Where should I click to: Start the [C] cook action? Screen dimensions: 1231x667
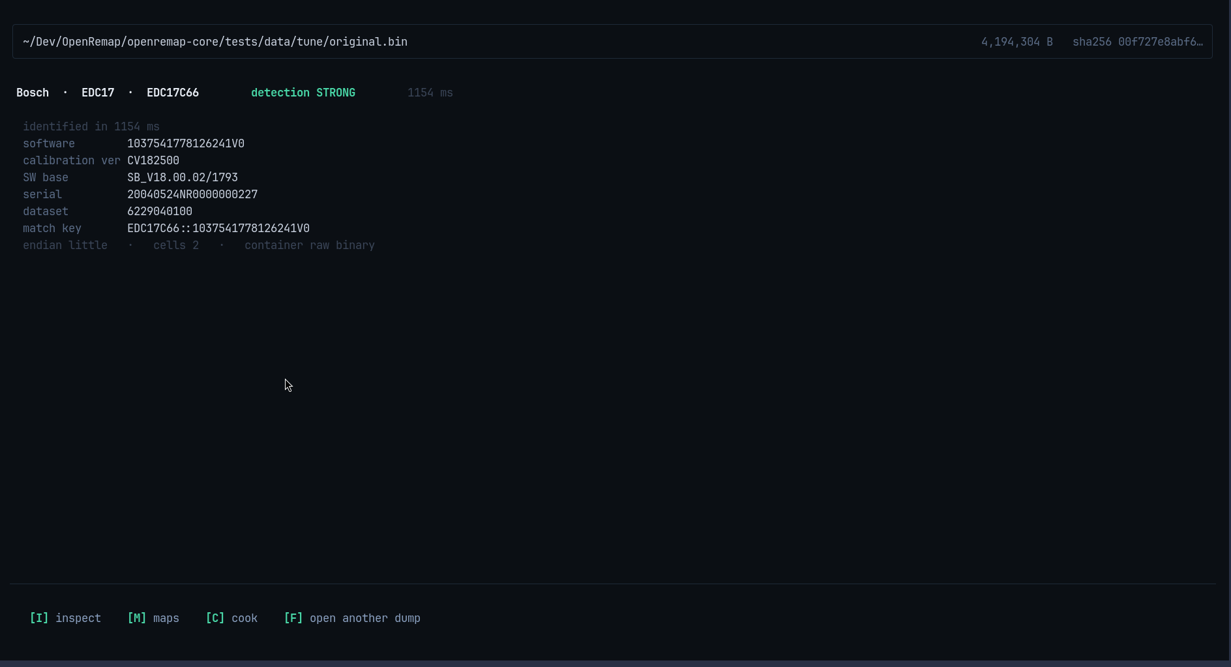coord(231,618)
